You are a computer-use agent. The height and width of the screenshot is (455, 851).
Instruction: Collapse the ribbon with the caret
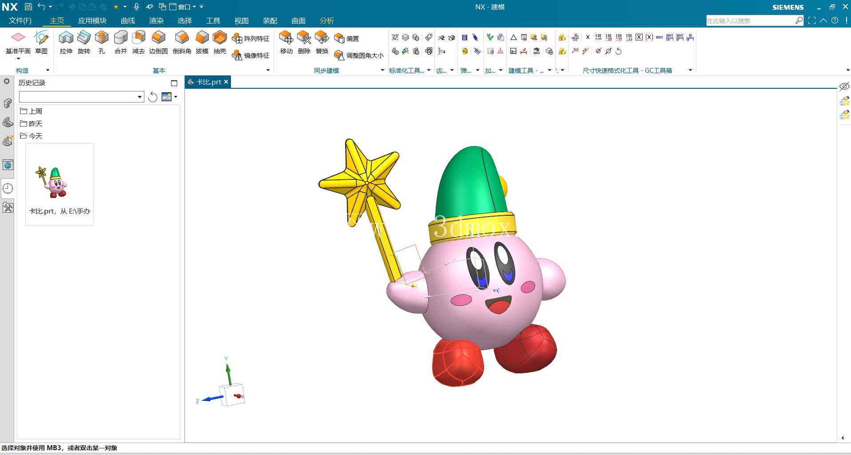tap(823, 20)
